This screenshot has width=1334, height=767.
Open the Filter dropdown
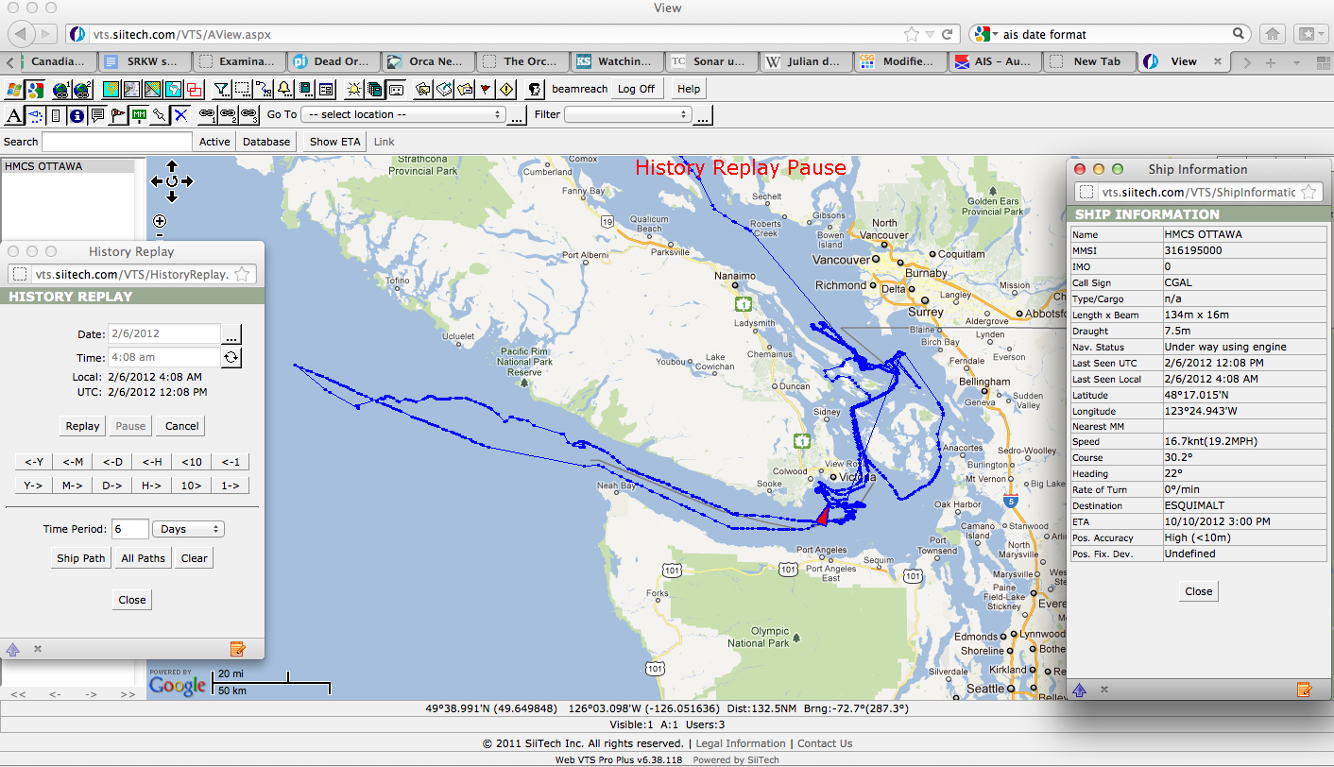click(x=627, y=114)
